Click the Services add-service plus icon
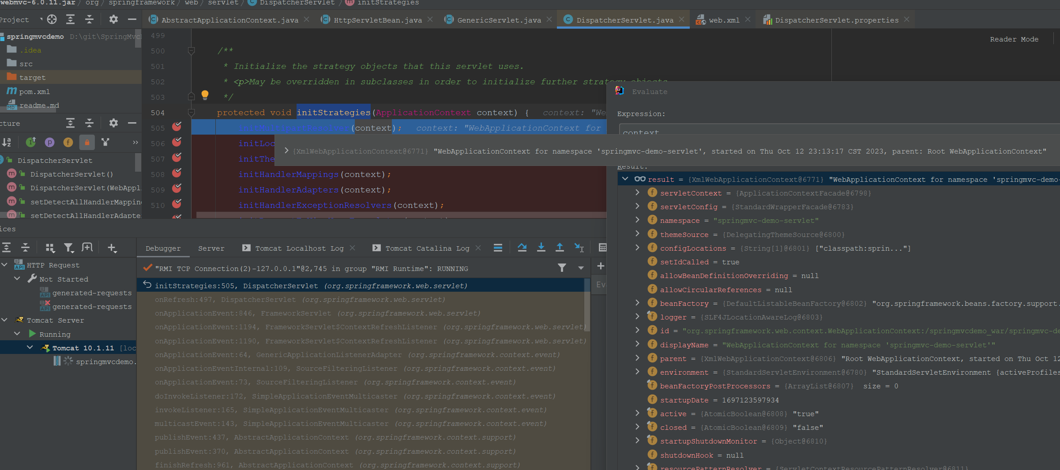Screen dimensions: 1060x470 tap(112, 248)
